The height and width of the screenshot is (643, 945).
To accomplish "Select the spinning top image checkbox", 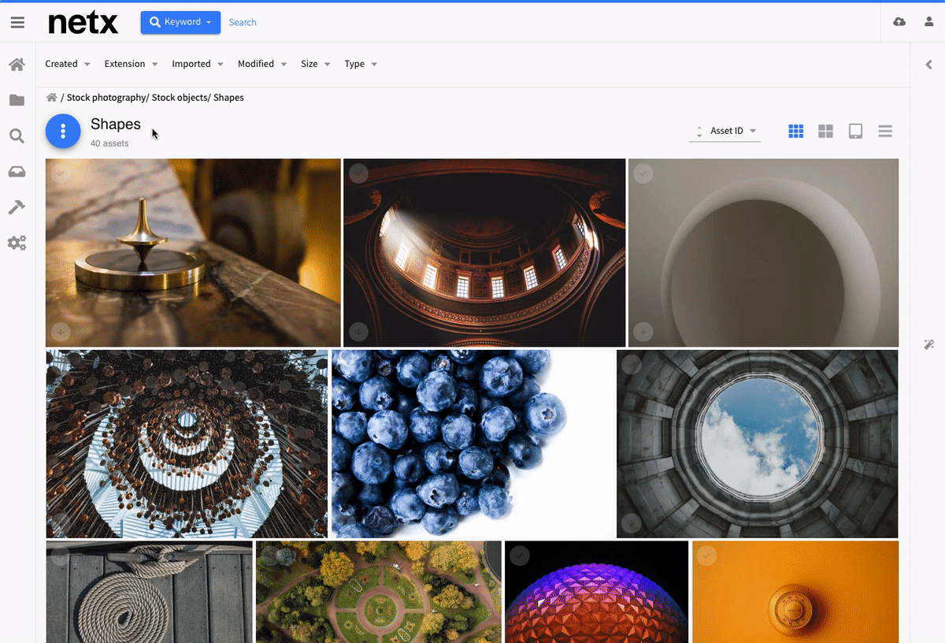I will tap(61, 173).
